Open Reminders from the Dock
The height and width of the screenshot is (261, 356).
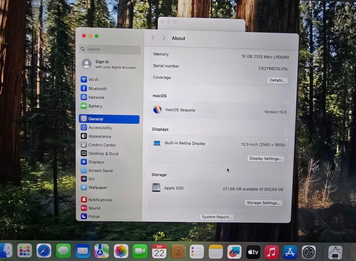197,252
